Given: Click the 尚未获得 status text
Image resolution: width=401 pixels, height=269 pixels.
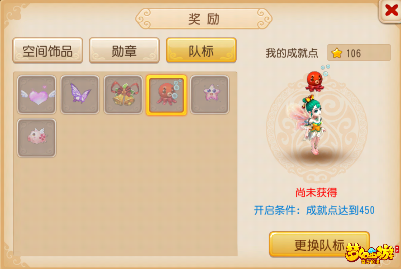Looking at the screenshot, I should 316,193.
